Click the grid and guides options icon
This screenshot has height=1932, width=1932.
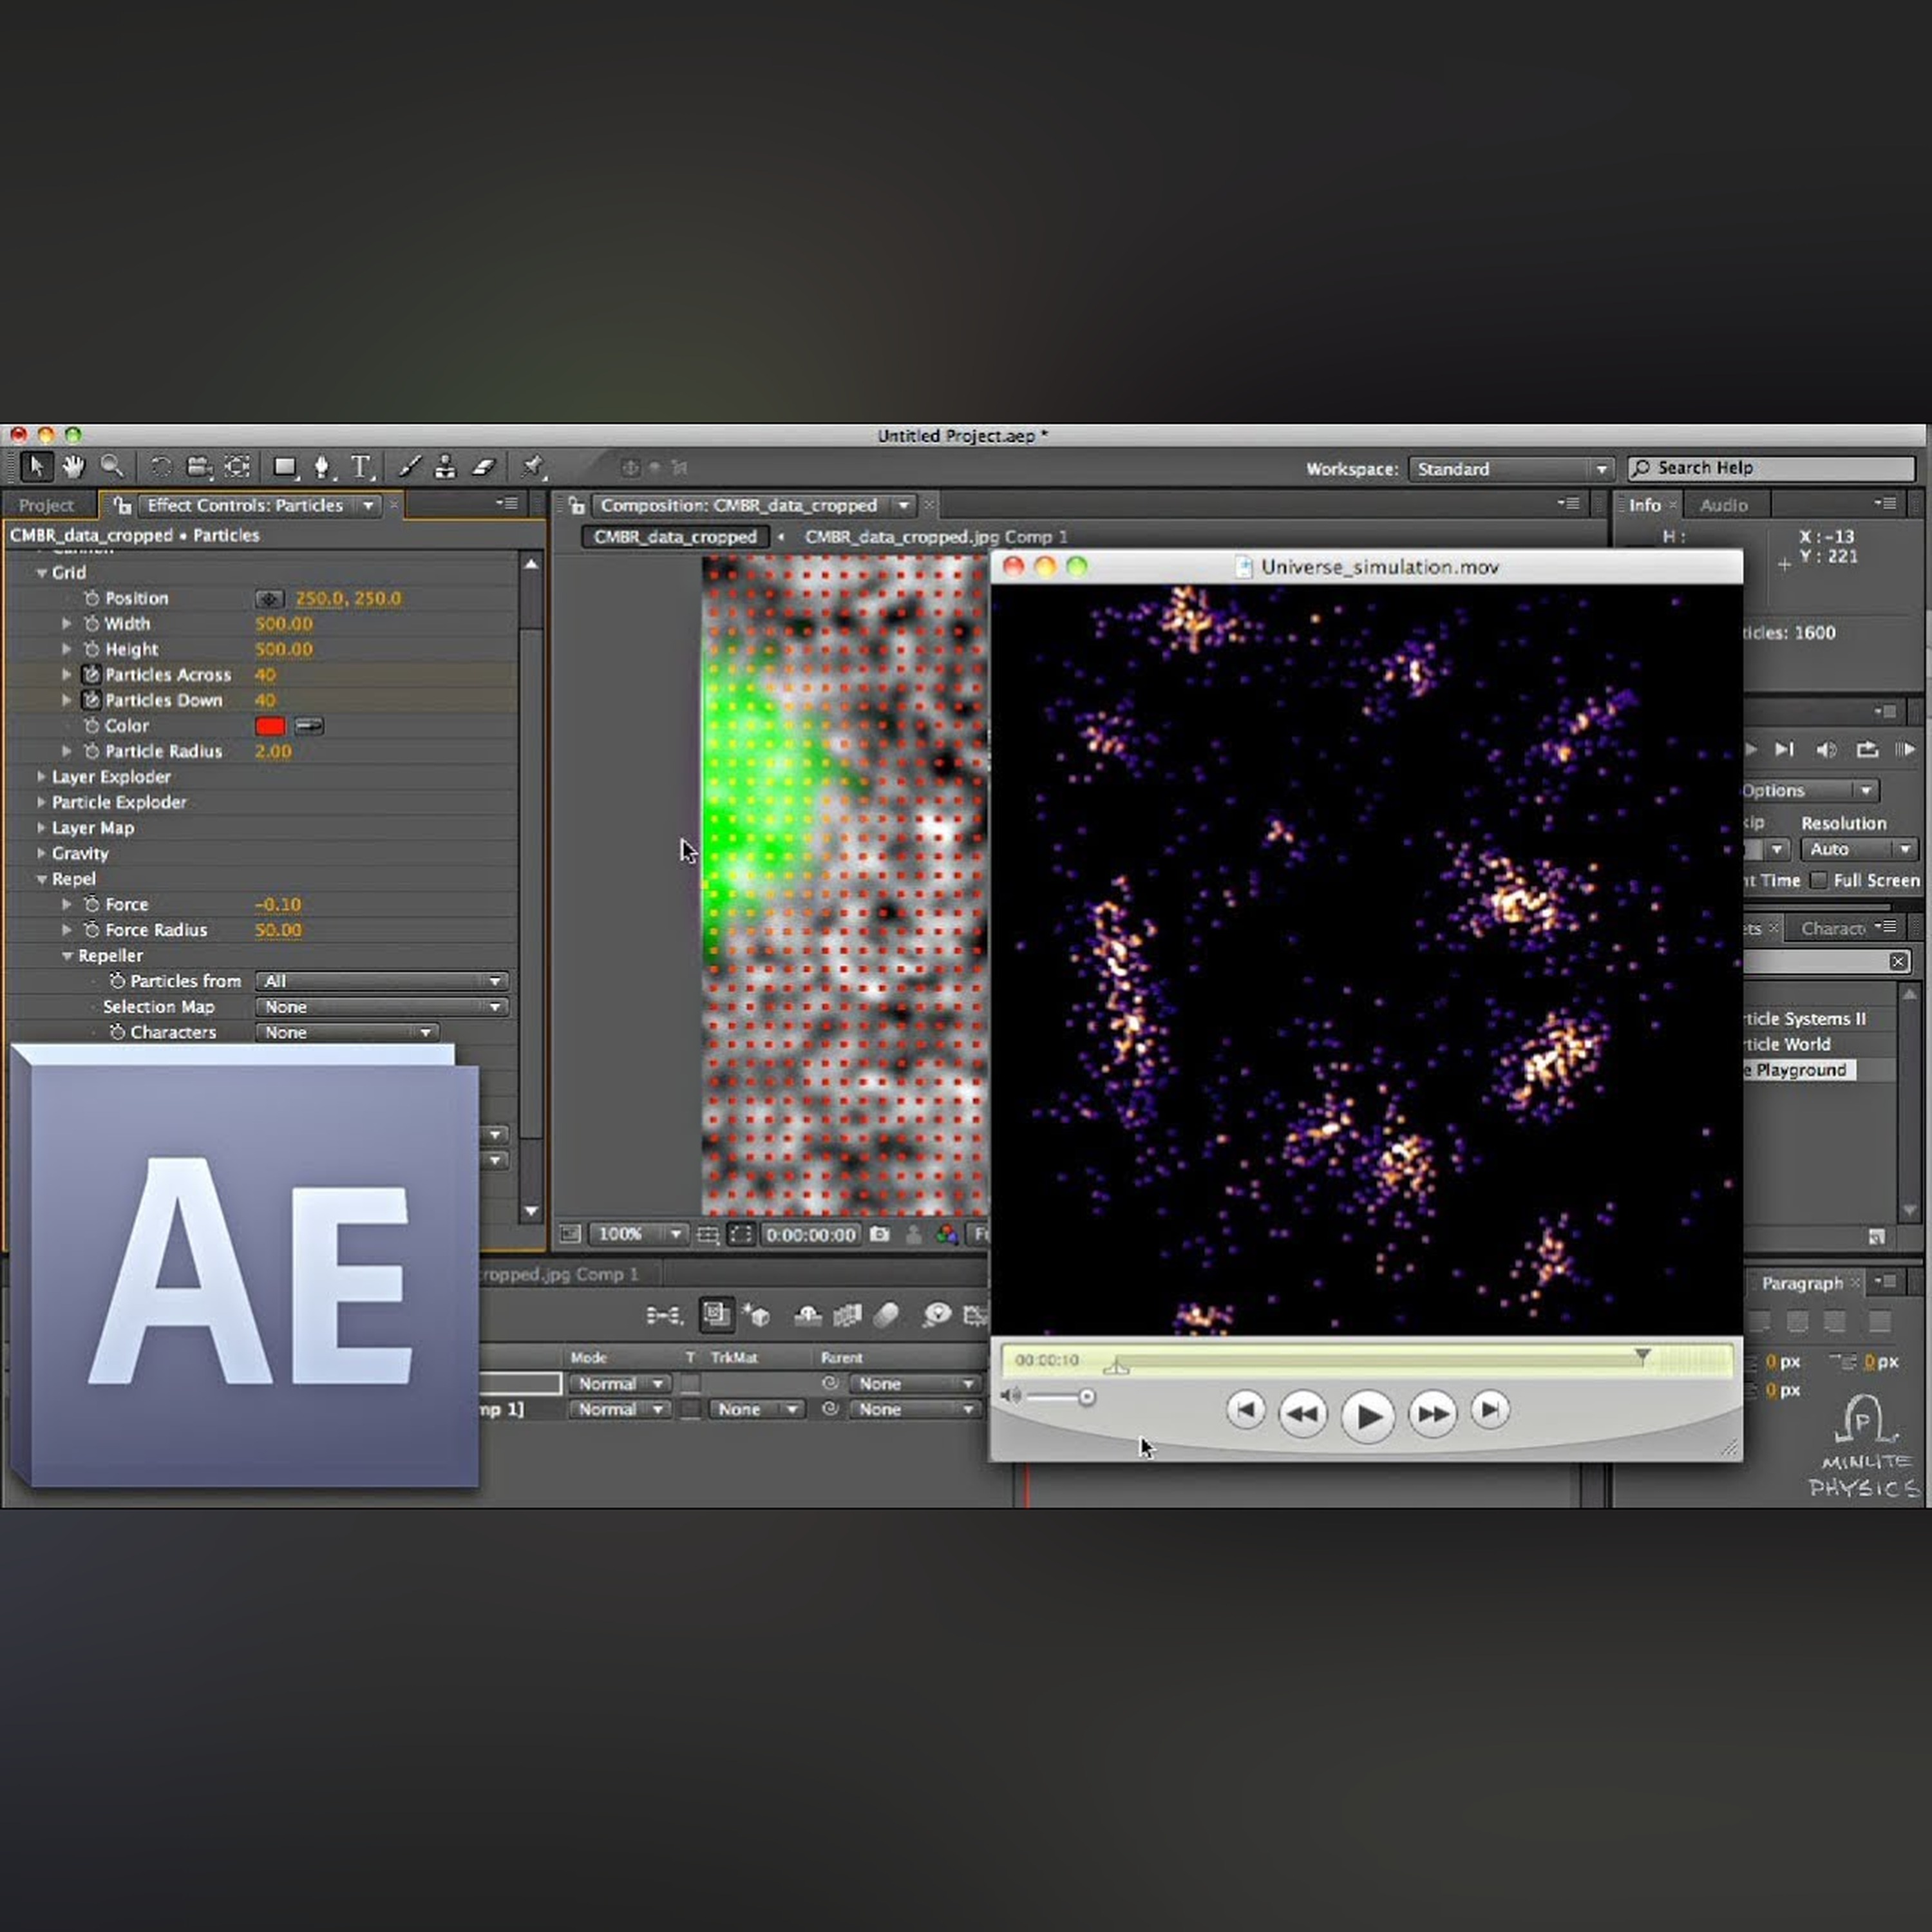pos(708,1235)
